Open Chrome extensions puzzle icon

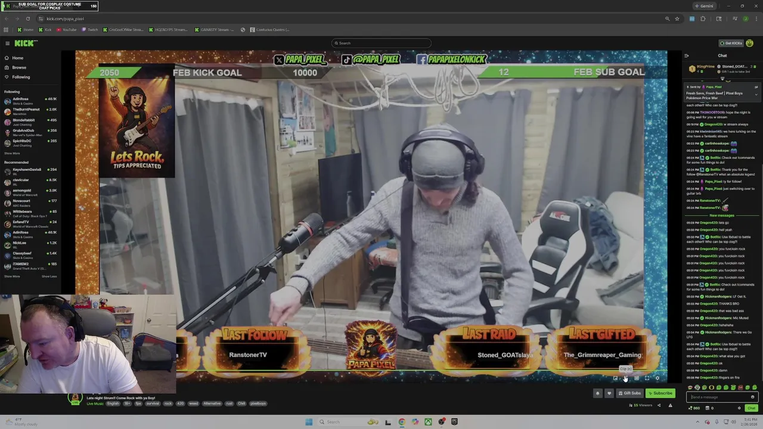point(703,18)
